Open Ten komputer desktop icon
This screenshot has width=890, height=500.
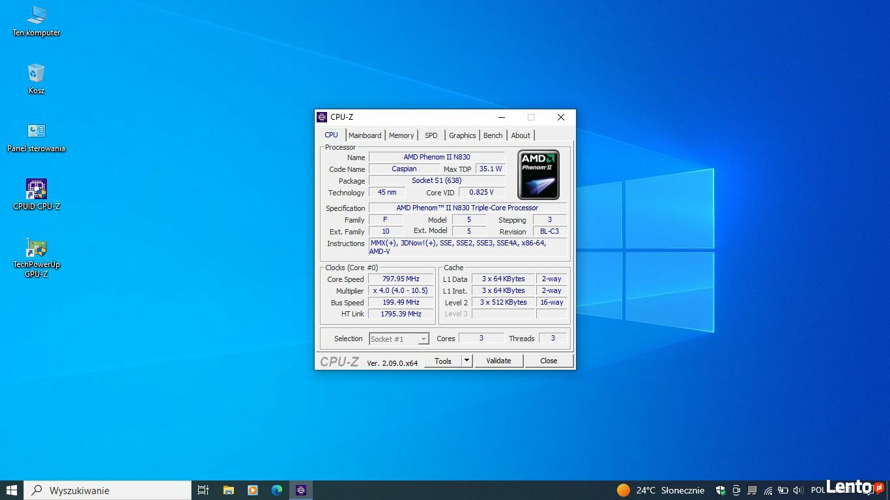coord(36,21)
